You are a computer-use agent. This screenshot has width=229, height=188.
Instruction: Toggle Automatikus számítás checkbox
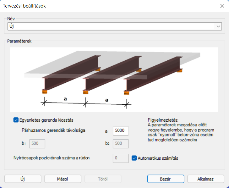(x=134, y=158)
